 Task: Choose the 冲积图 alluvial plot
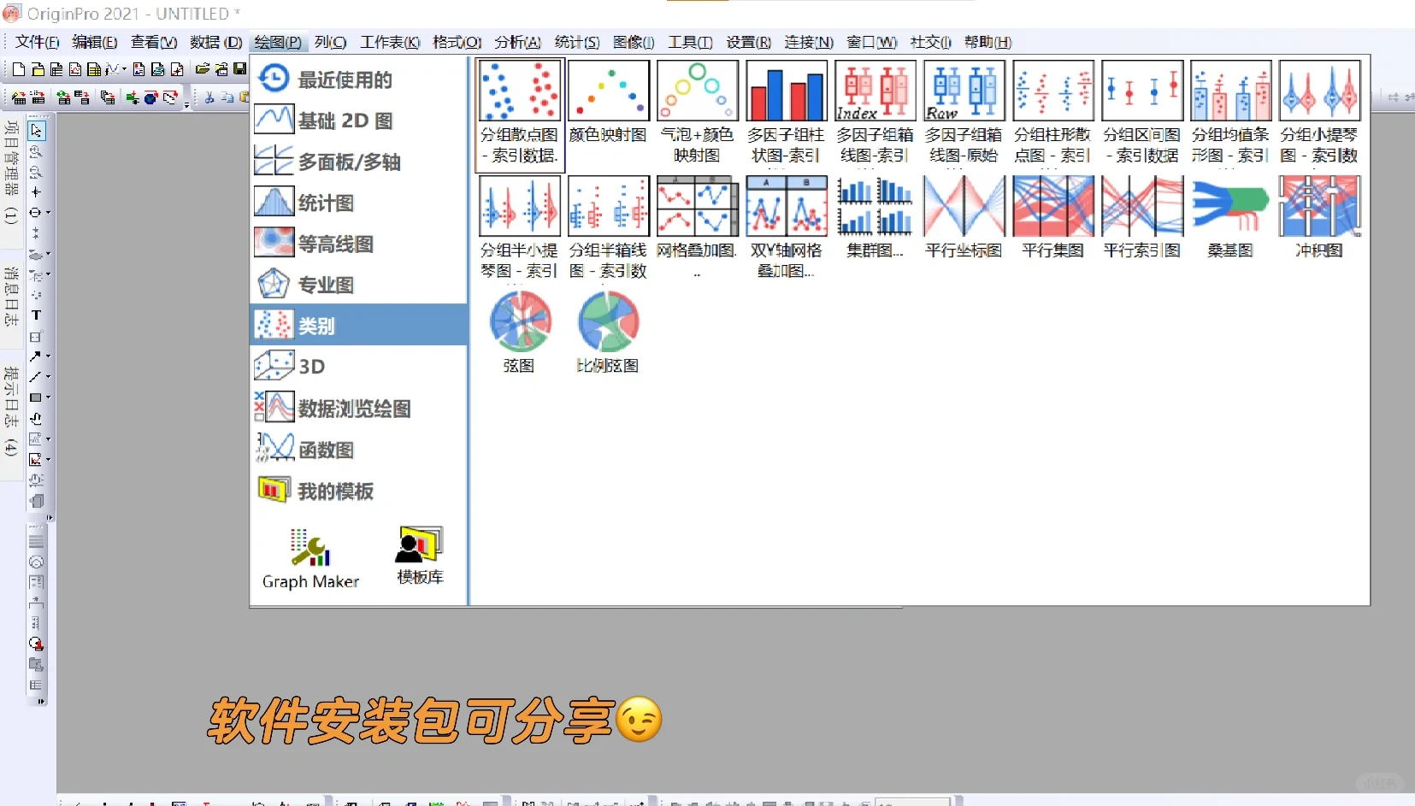click(1319, 218)
